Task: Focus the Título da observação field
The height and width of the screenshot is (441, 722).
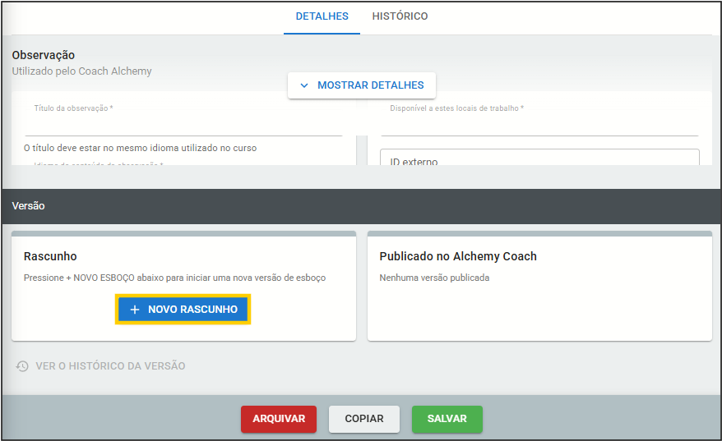Action: [183, 124]
